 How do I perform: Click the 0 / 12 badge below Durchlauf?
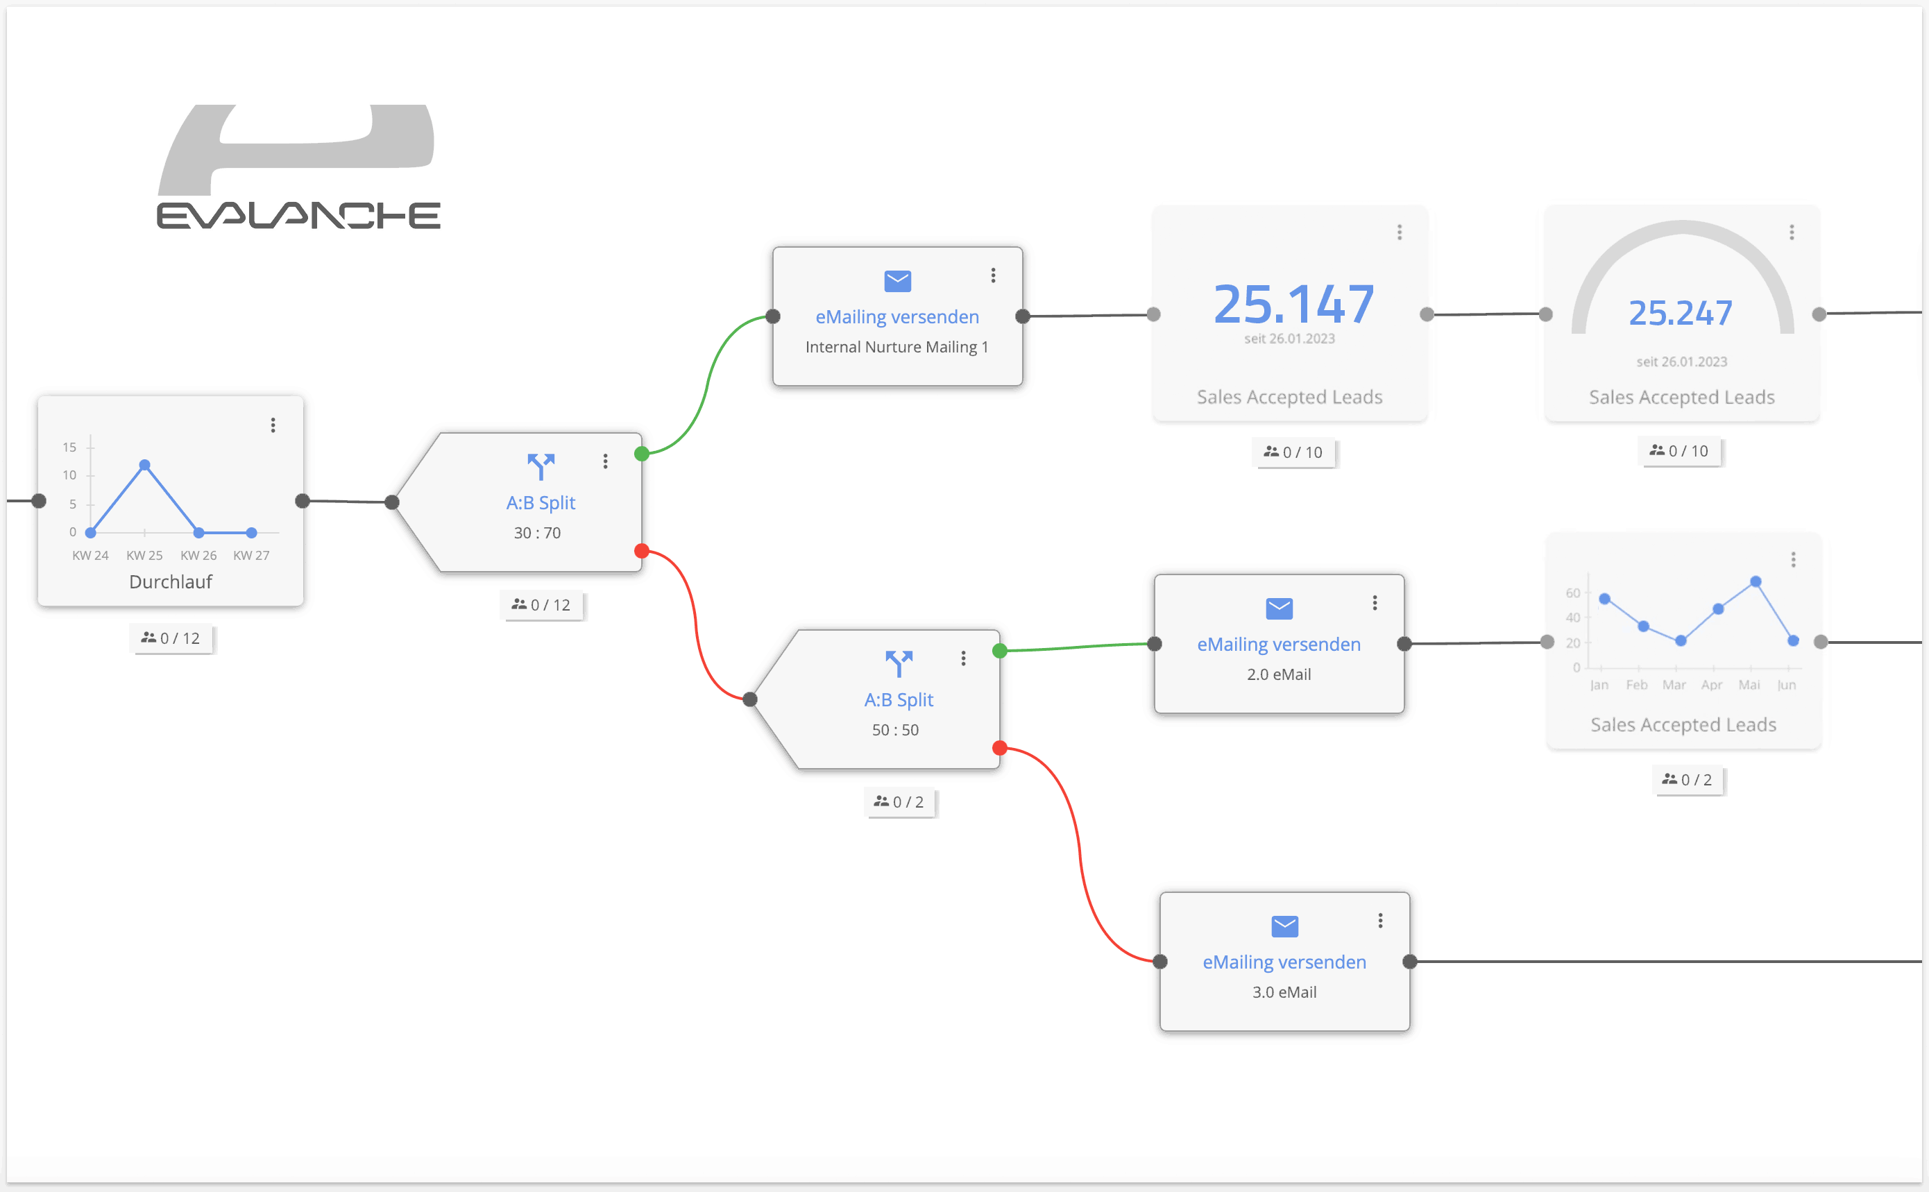pyautogui.click(x=171, y=638)
